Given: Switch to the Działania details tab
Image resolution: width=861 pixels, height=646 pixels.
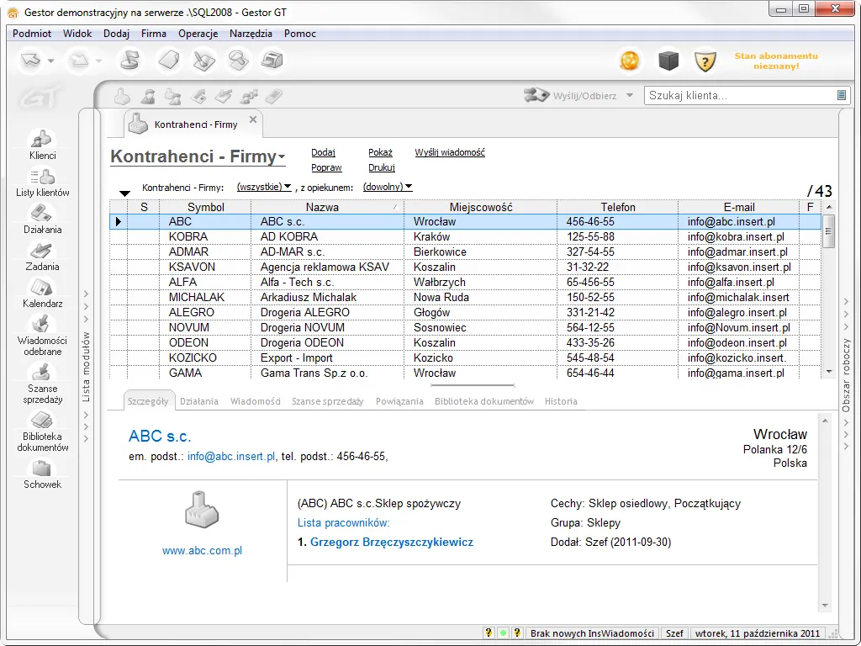Looking at the screenshot, I should [198, 401].
